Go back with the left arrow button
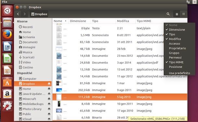 point(18,14)
